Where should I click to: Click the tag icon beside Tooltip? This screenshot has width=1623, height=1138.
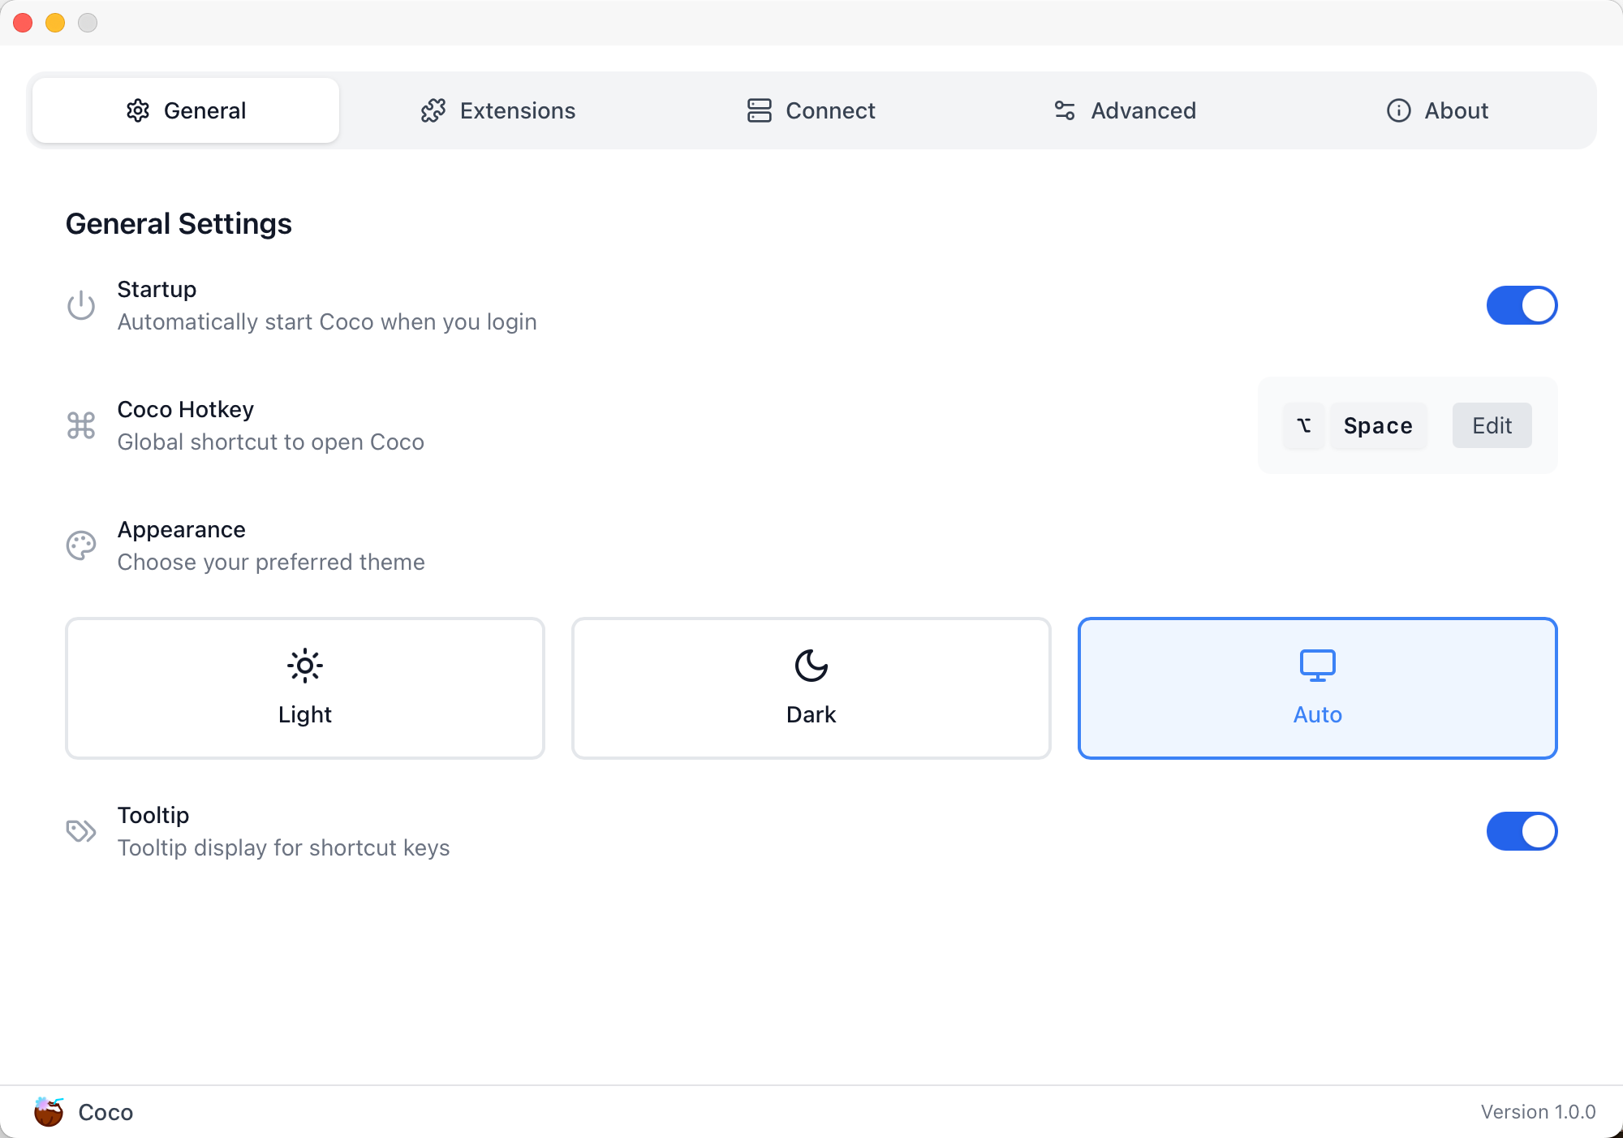81,831
